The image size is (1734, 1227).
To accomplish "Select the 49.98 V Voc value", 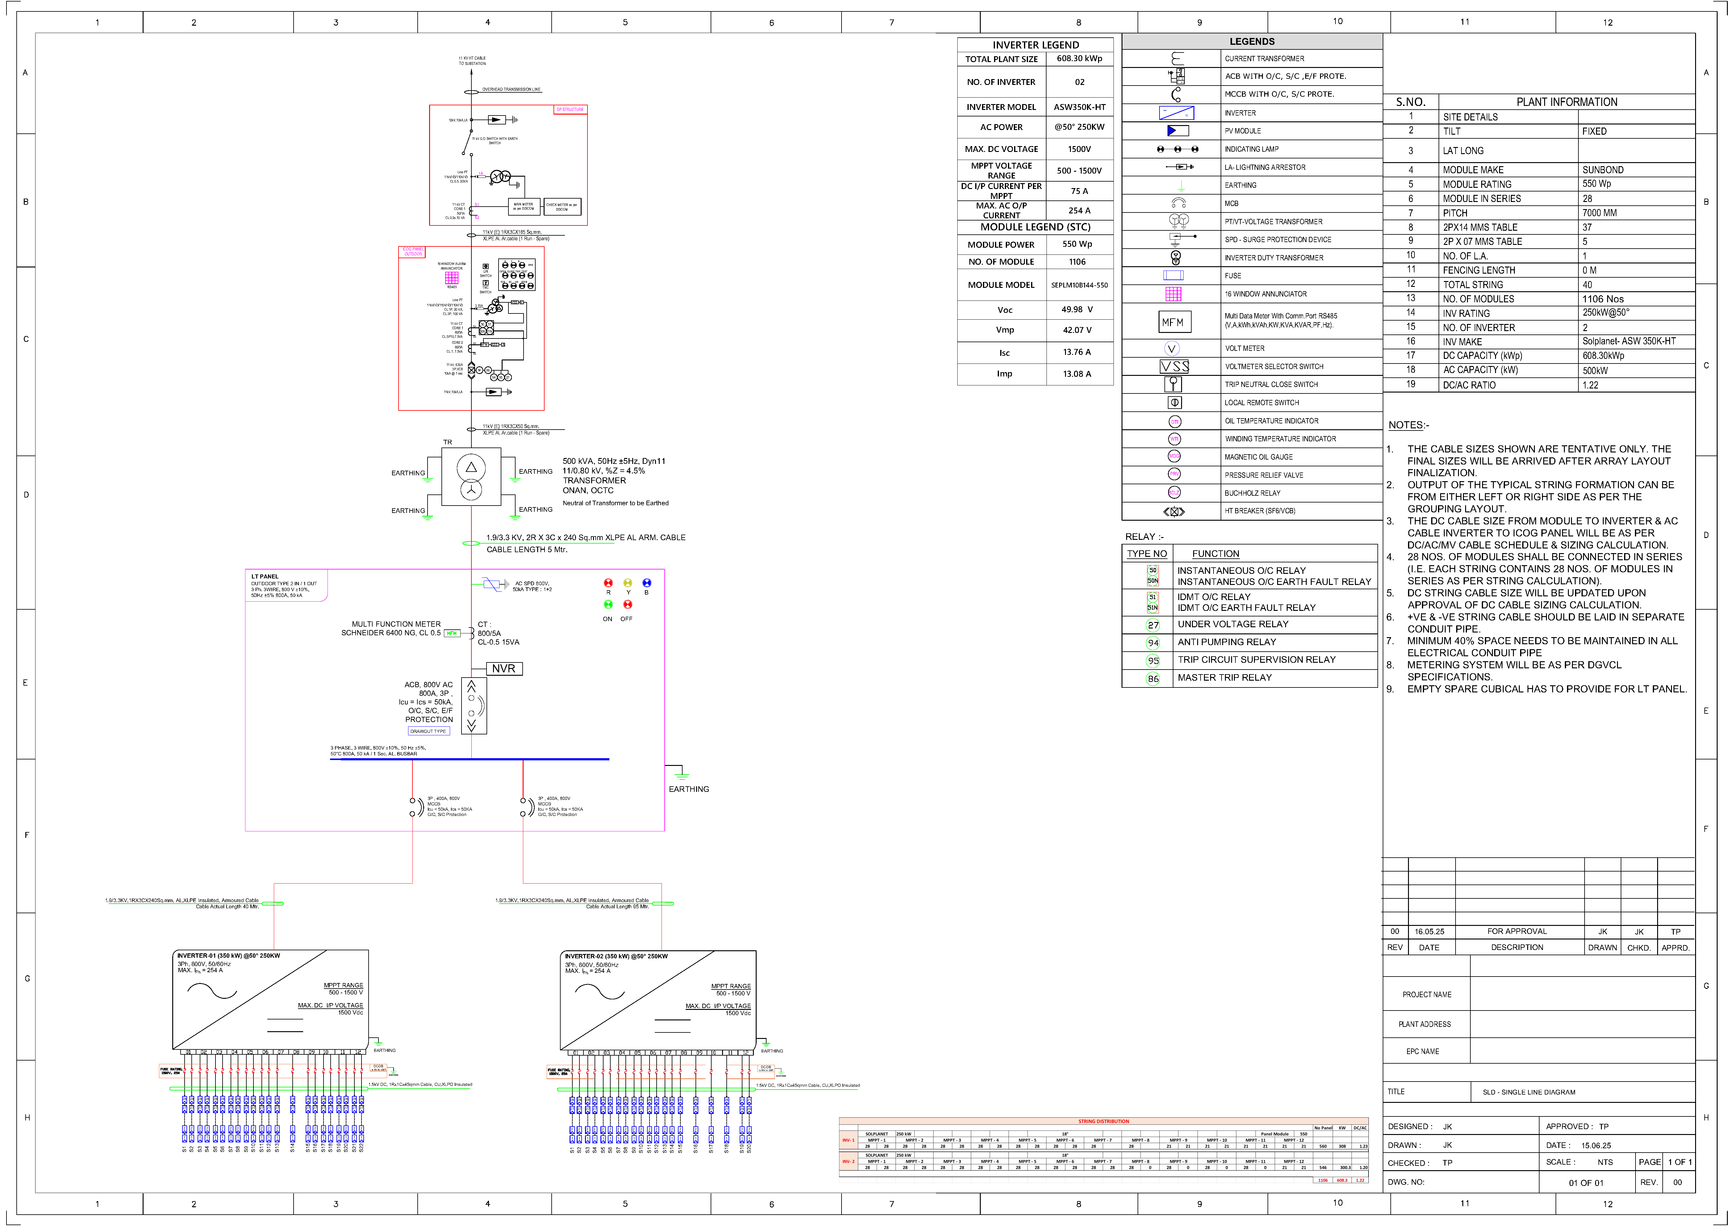I will (1077, 310).
